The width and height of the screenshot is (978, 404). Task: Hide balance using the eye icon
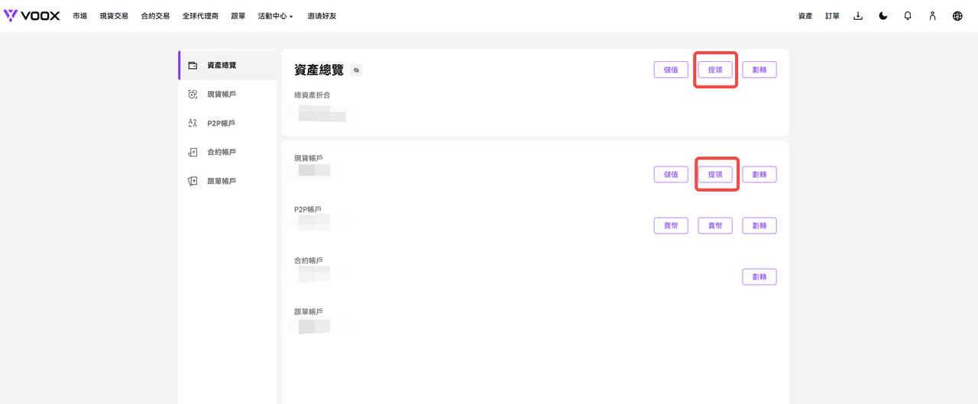click(356, 70)
